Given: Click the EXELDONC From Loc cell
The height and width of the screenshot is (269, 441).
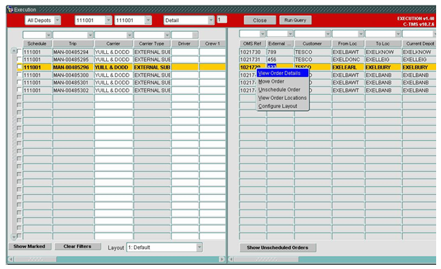Looking at the screenshot, I should tap(348, 60).
